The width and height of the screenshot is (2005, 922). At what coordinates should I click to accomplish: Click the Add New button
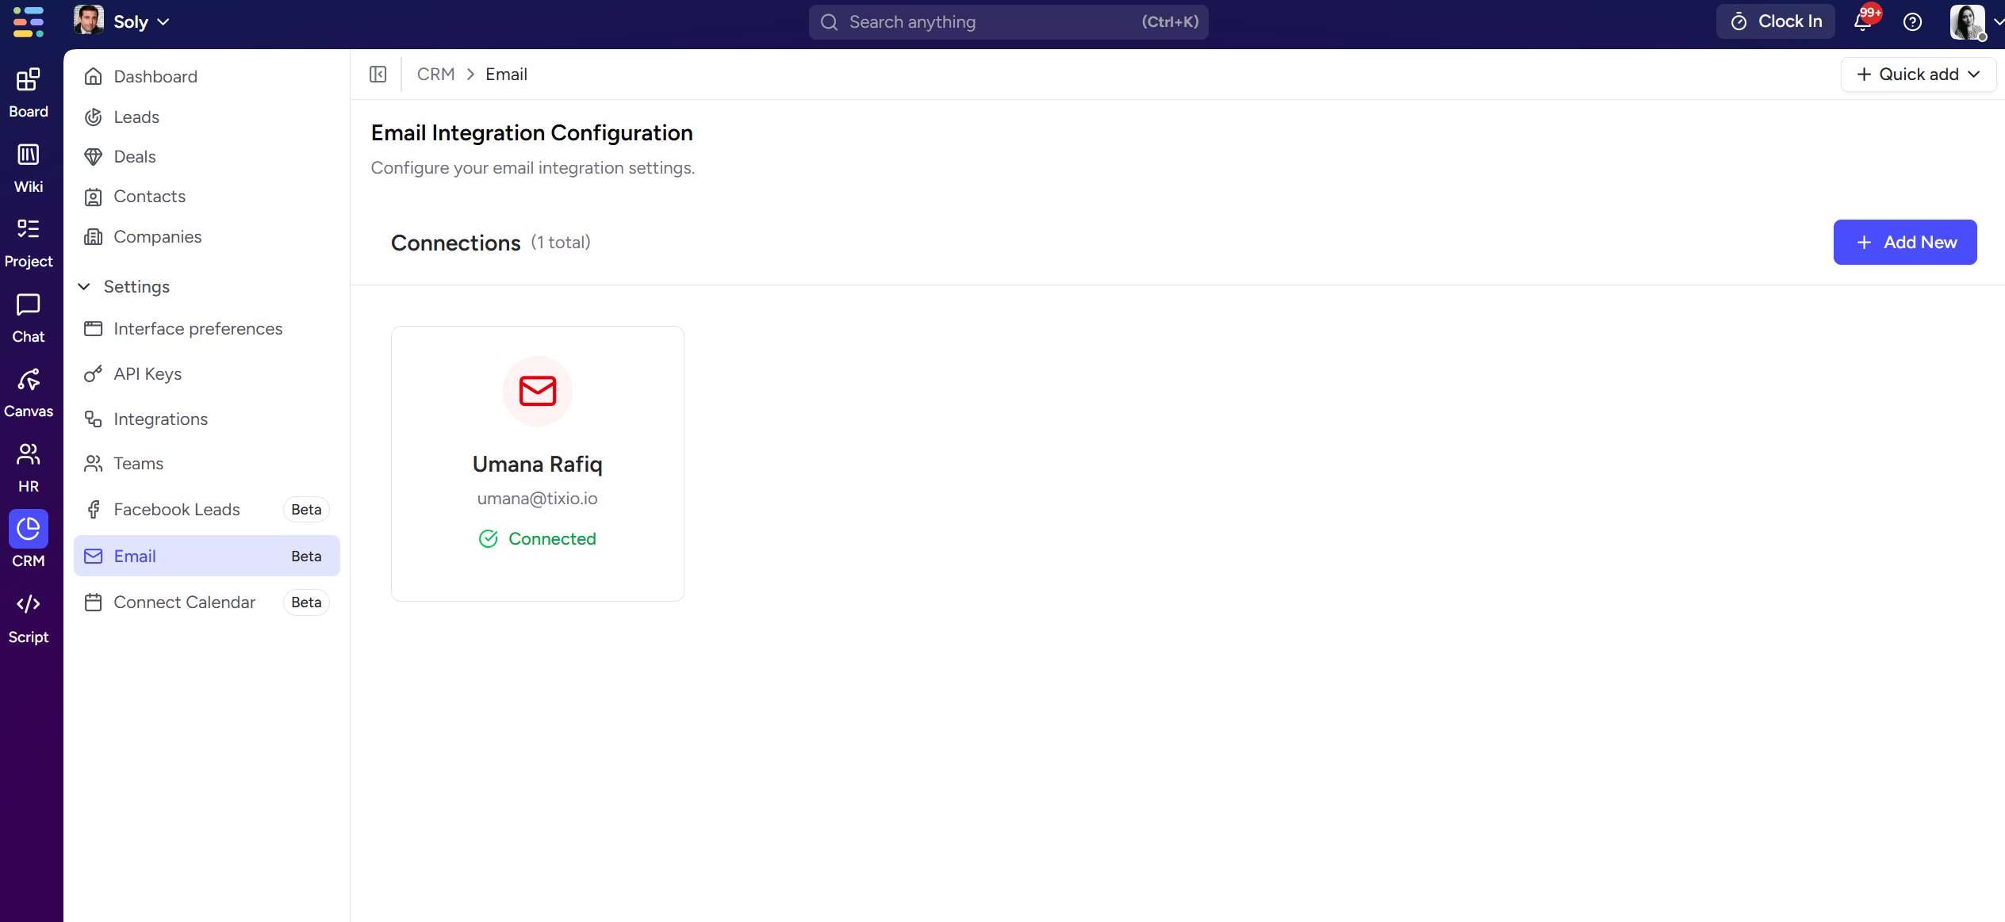[1904, 243]
